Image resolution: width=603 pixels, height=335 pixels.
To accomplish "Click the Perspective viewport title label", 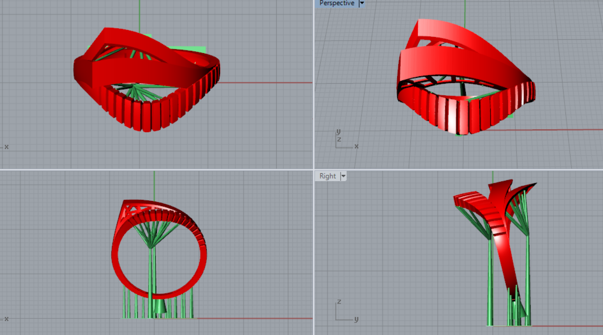I will (x=336, y=3).
